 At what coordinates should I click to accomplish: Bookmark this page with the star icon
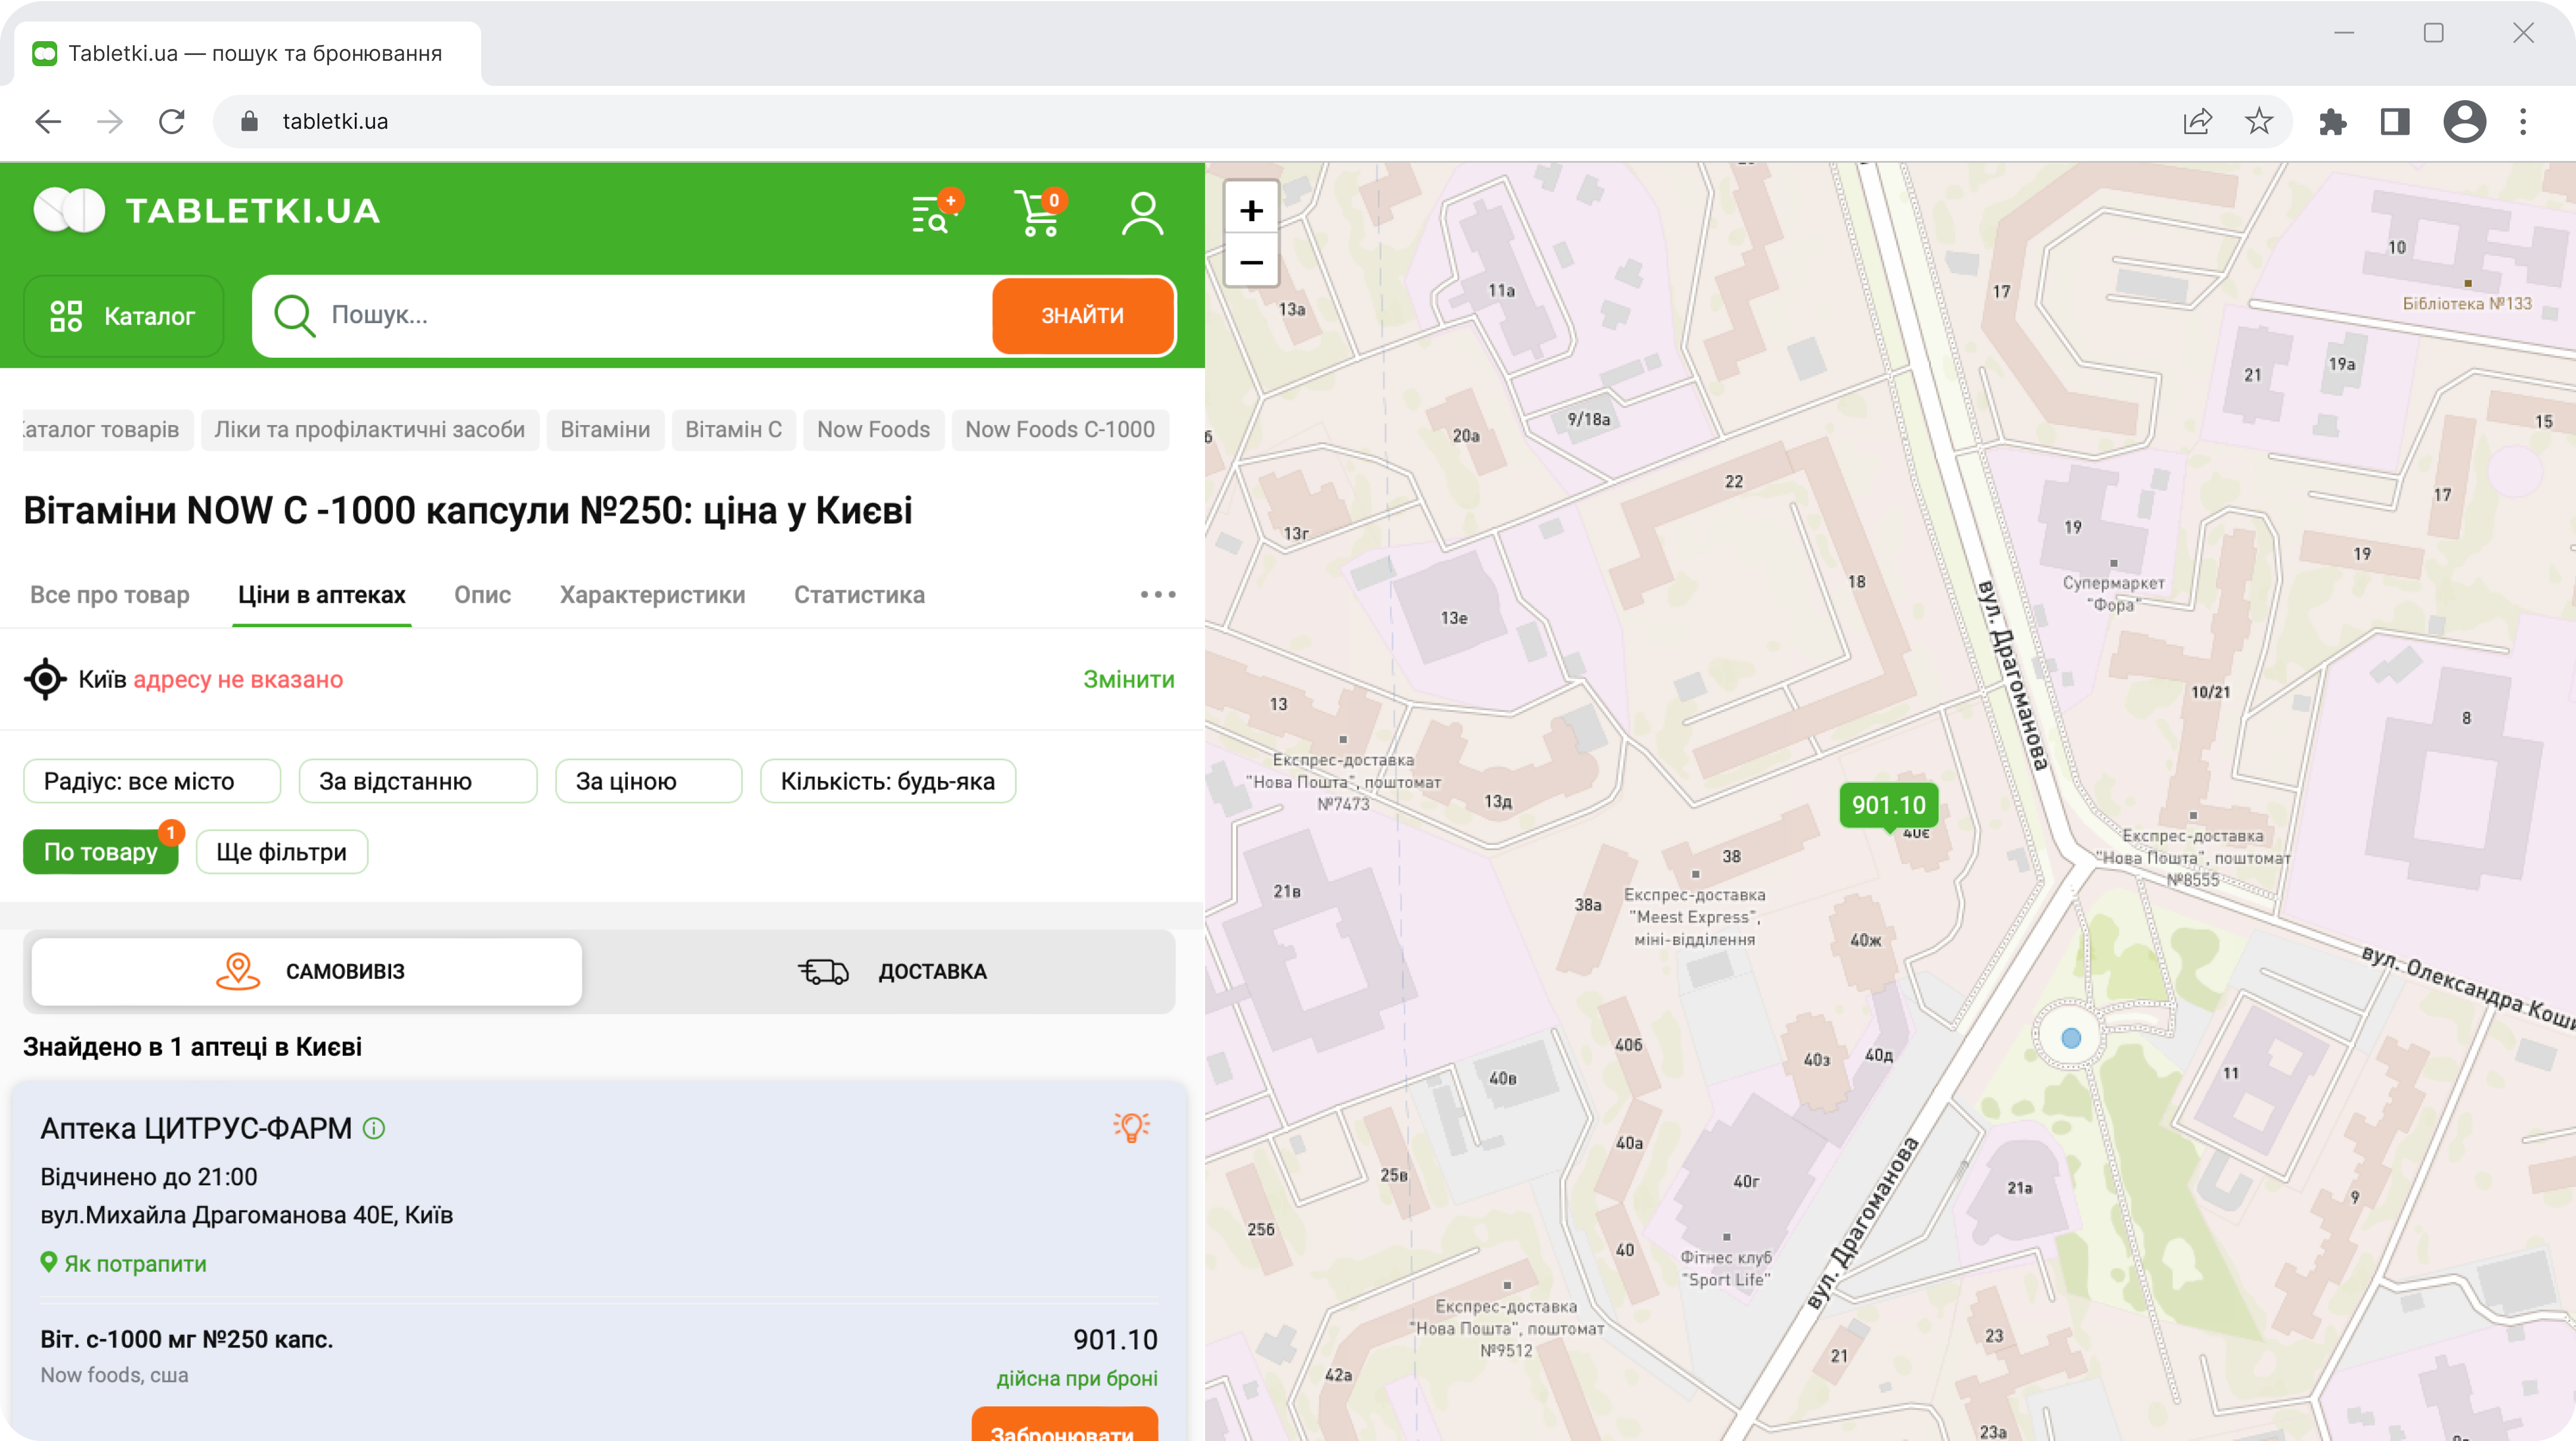coord(2259,121)
